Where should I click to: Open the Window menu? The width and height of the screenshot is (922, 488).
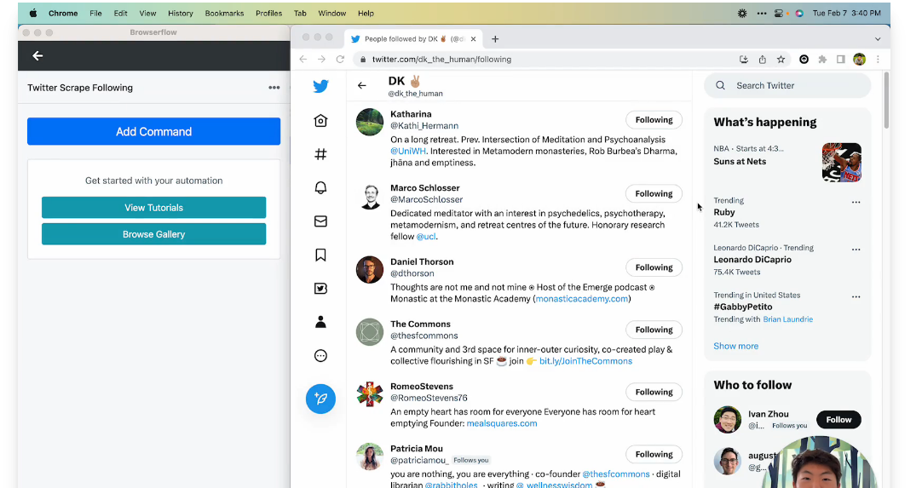[x=331, y=13]
